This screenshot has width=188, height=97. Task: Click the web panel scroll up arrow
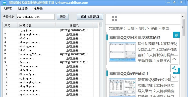coord(183,16)
